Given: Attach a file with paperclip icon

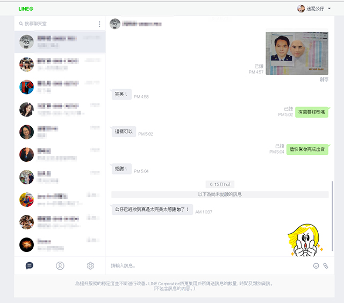Looking at the screenshot, I should tap(326, 266).
